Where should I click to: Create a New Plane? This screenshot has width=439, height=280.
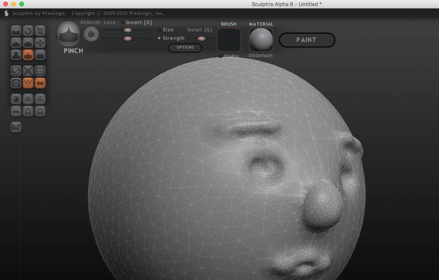(x=16, y=111)
